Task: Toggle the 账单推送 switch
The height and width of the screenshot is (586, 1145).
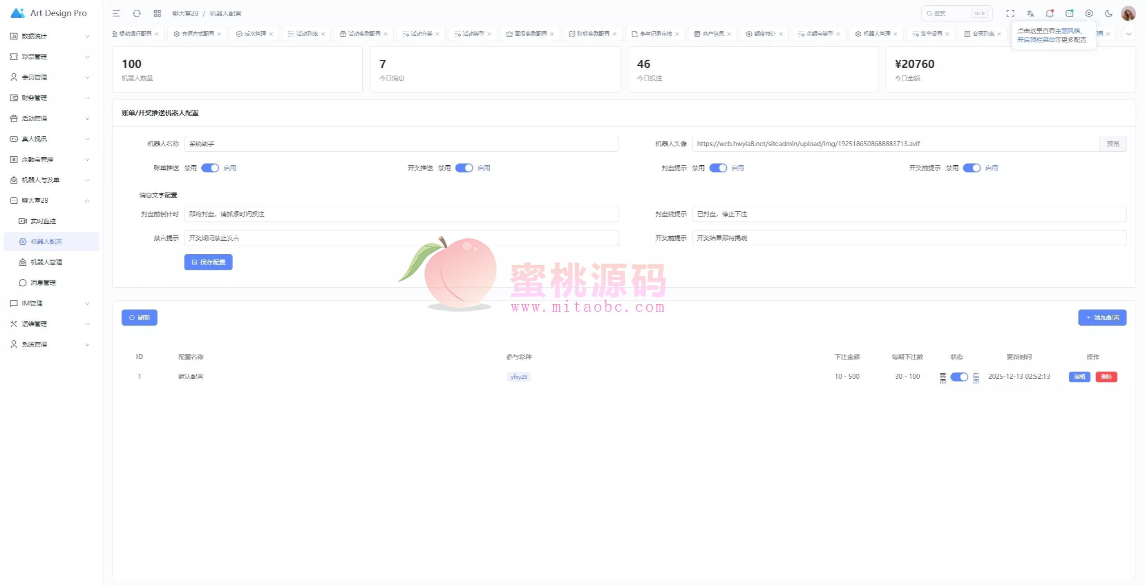Action: [x=210, y=168]
